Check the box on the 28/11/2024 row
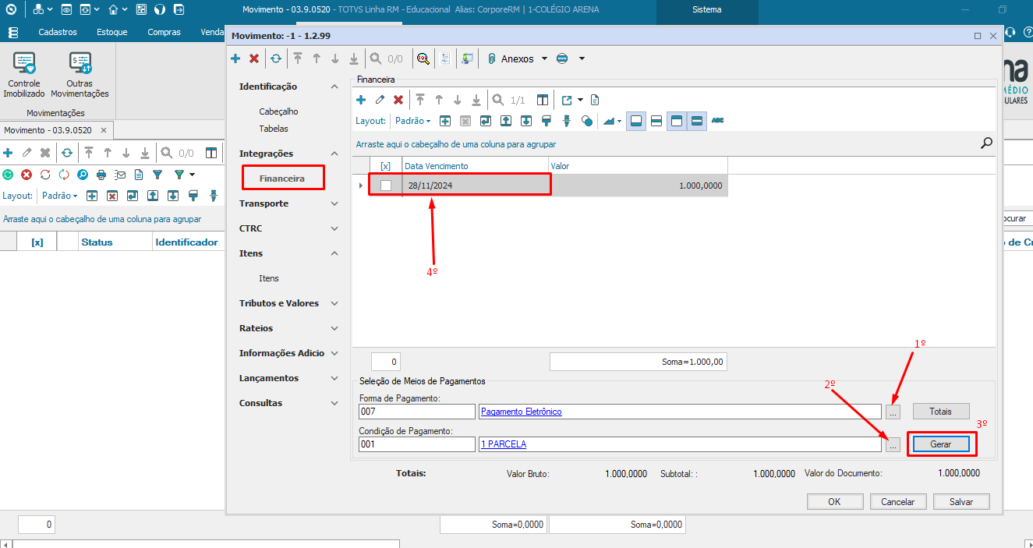 [385, 186]
